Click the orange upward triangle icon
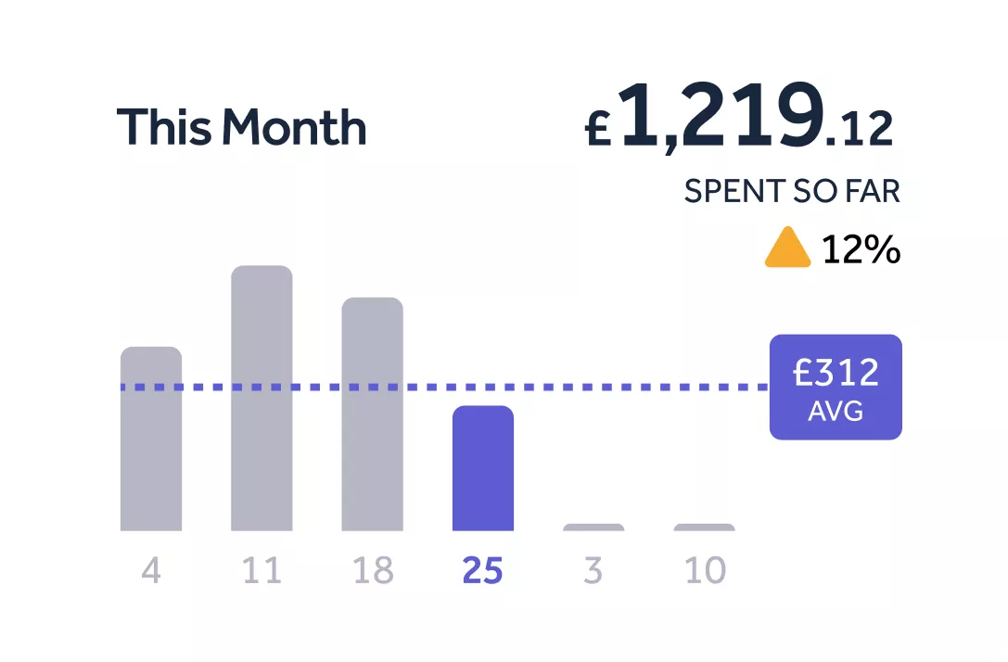The height and width of the screenshot is (662, 1008). (x=787, y=249)
